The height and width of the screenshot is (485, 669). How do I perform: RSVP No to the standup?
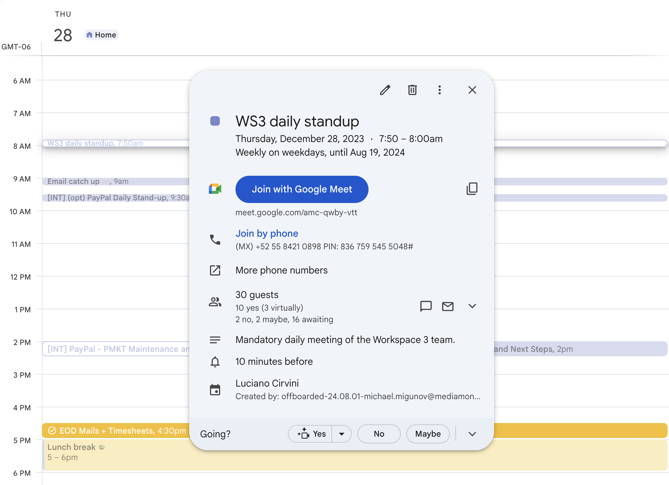(x=379, y=434)
